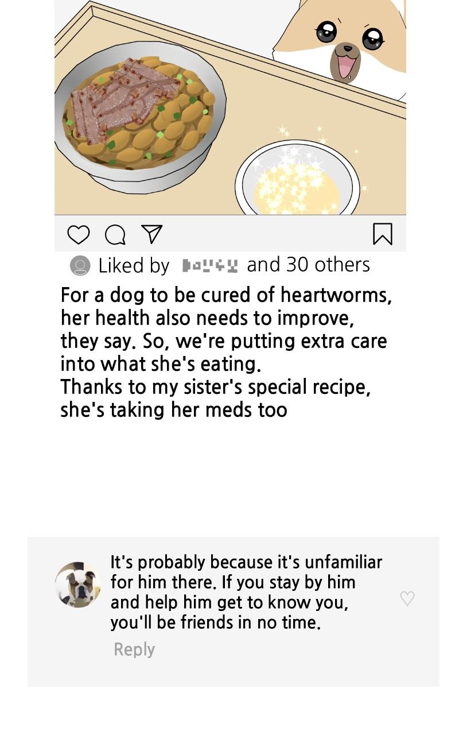
Task: Like the post with the heart icon
Action: click(79, 234)
